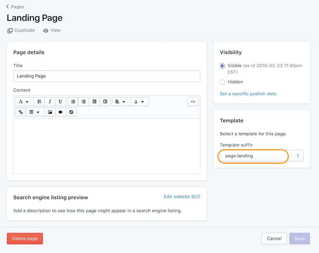The width and height of the screenshot is (319, 253).
Task: Open the text color picker dropdown
Action: point(139,102)
